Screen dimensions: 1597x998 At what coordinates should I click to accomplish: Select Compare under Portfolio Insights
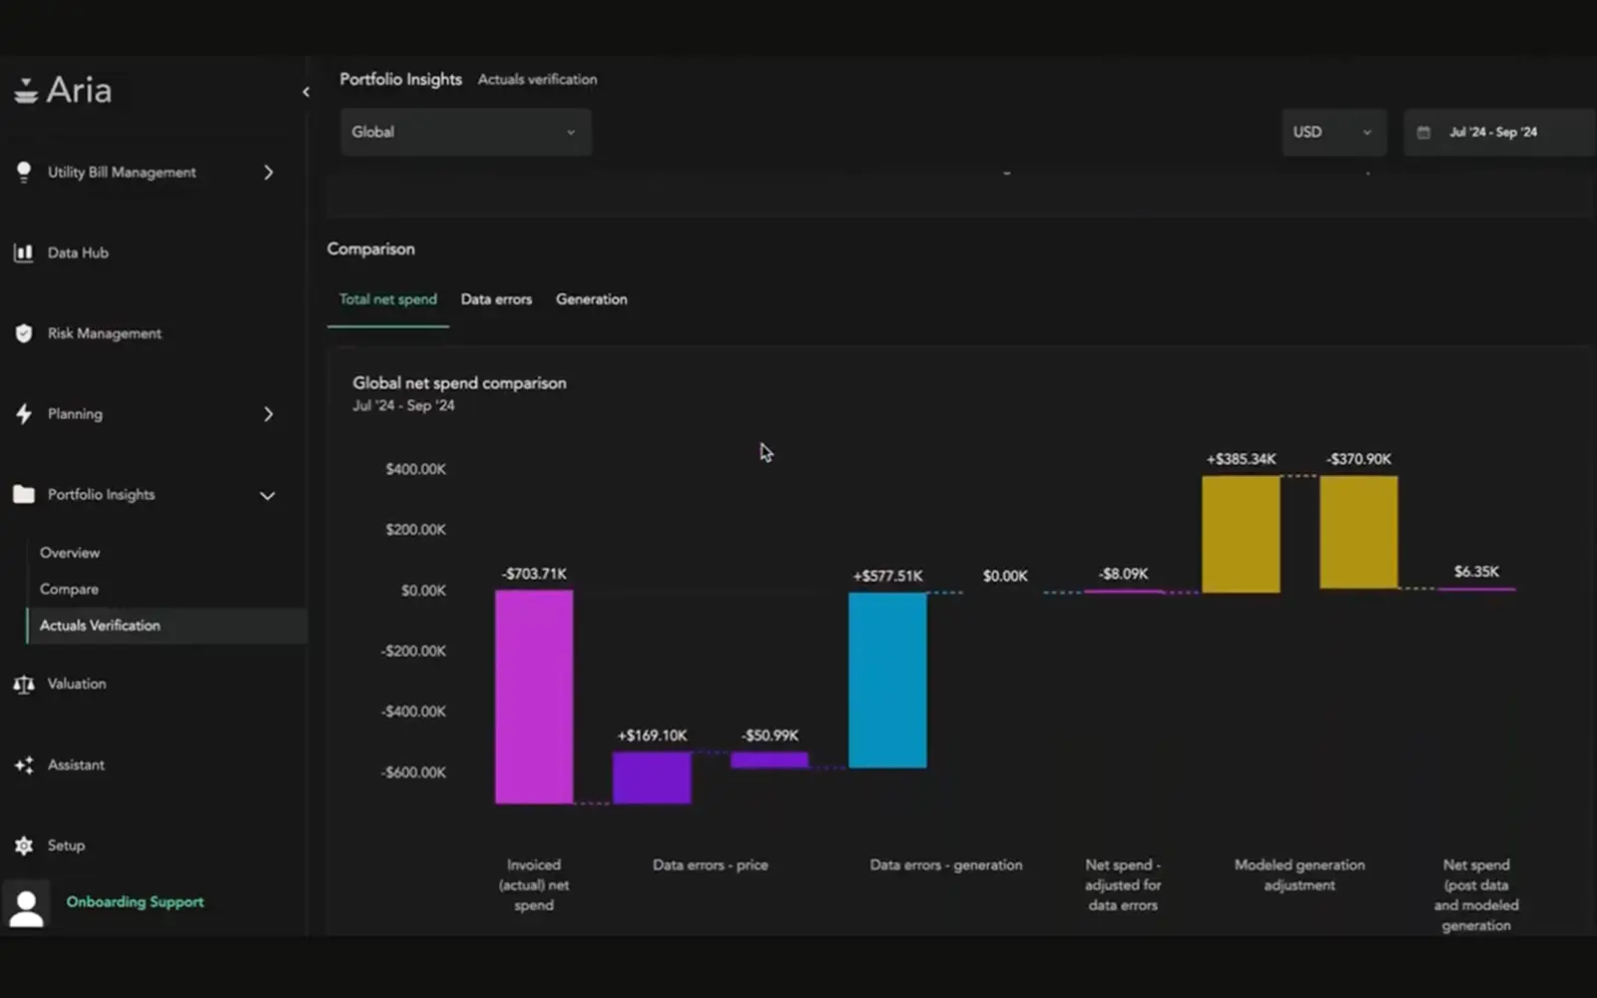point(69,589)
